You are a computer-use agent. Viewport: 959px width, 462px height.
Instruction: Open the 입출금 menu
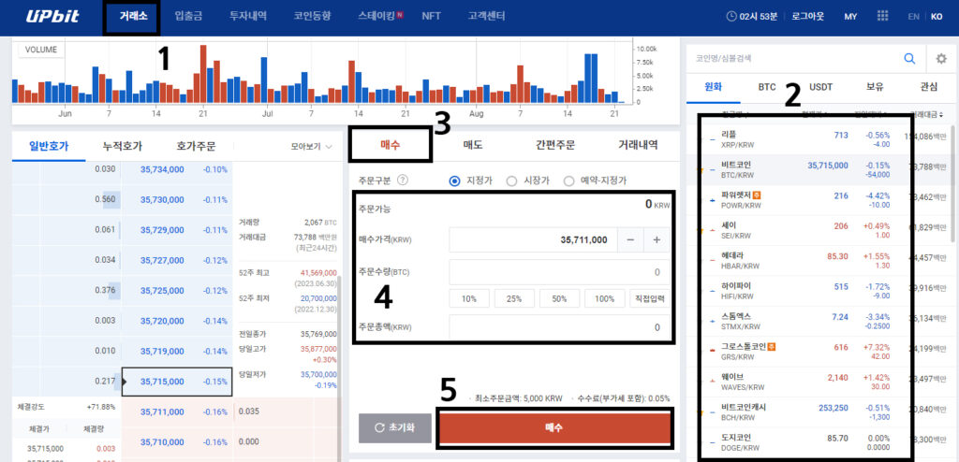[x=188, y=17]
